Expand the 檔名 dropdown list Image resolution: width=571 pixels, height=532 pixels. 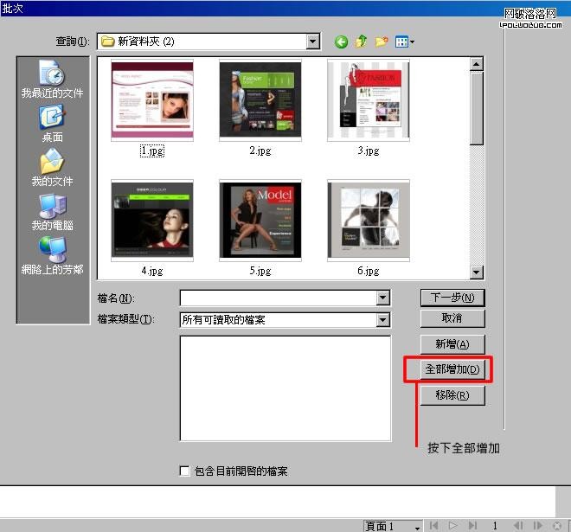383,298
